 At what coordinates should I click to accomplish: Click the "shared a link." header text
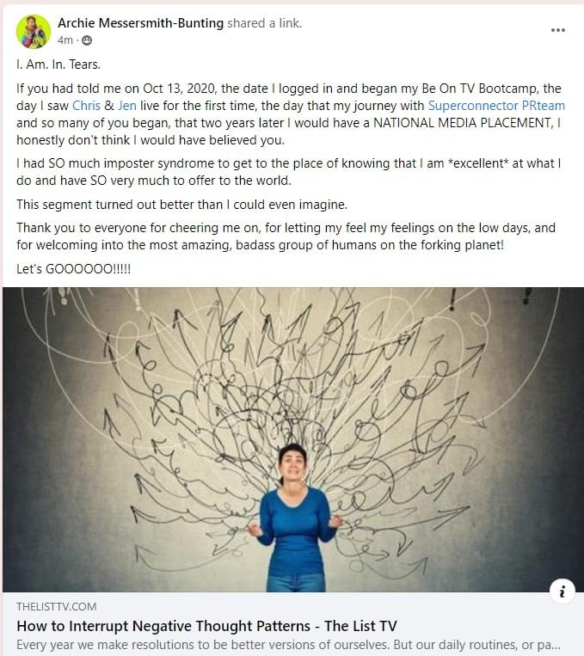pos(265,24)
